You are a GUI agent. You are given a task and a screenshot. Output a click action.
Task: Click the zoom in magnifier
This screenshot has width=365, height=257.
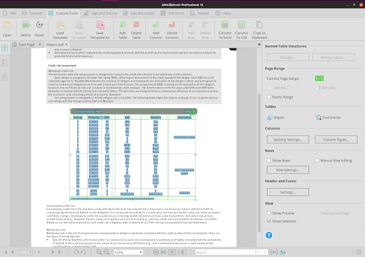click(99, 252)
